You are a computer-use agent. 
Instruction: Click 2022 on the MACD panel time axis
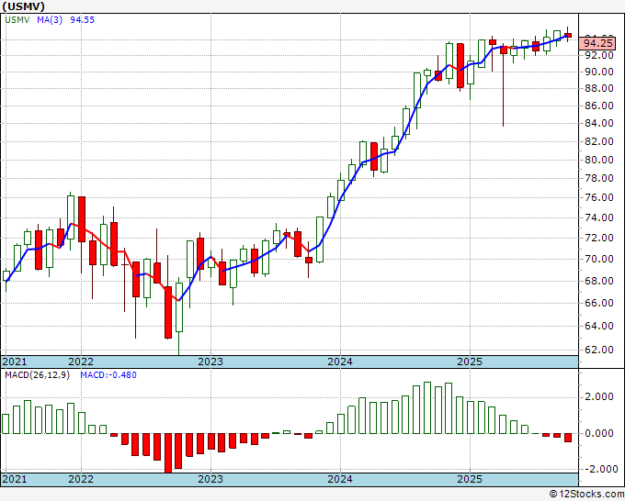pyautogui.click(x=81, y=479)
